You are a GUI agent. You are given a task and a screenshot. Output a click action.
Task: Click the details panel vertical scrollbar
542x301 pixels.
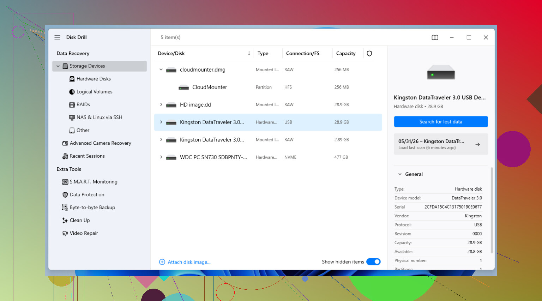click(x=492, y=210)
